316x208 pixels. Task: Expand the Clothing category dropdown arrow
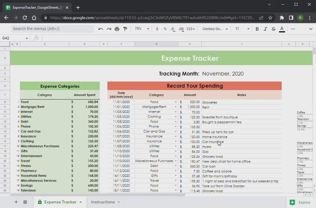pyautogui.click(x=176, y=117)
